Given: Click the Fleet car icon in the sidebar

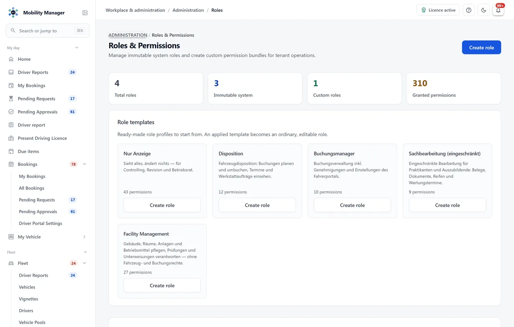Looking at the screenshot, I should point(11,263).
